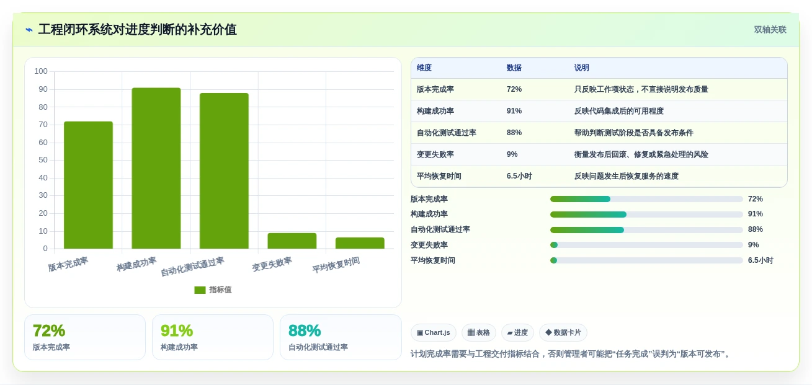Click the 平均恢复时间 progress bar showing 6.5小时
The height and width of the screenshot is (385, 812).
point(646,260)
